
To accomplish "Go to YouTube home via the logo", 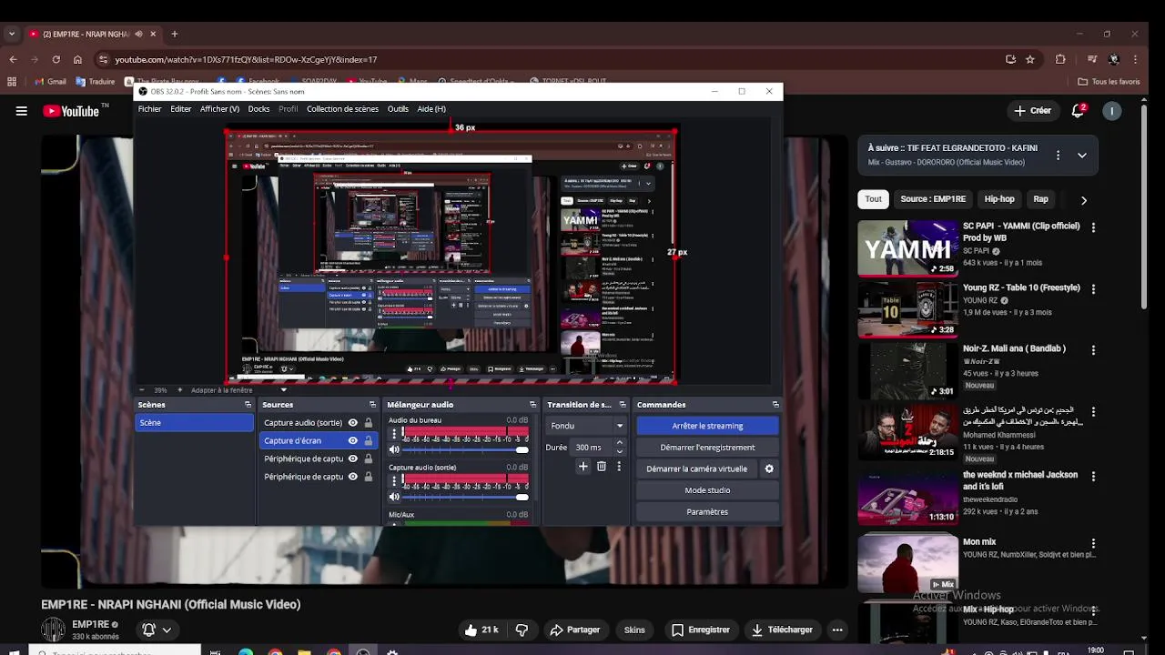I will point(71,111).
